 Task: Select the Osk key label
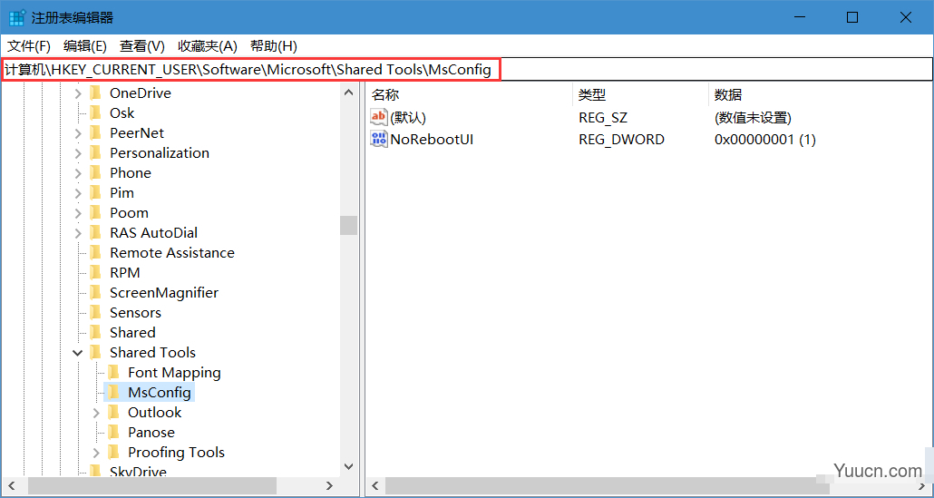[x=122, y=113]
